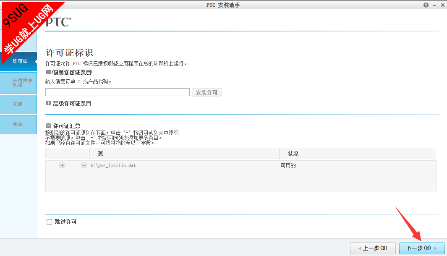
Task: Proceed with 下一步(N) button
Action: (x=422, y=248)
